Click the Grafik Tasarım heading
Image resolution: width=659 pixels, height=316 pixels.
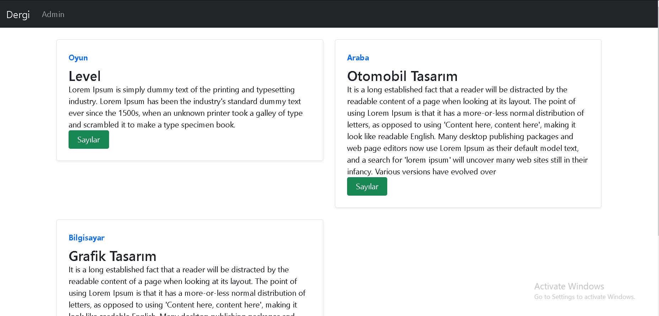(x=112, y=256)
